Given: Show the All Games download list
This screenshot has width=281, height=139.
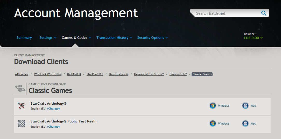Looking at the screenshot, I should coord(22,74).
